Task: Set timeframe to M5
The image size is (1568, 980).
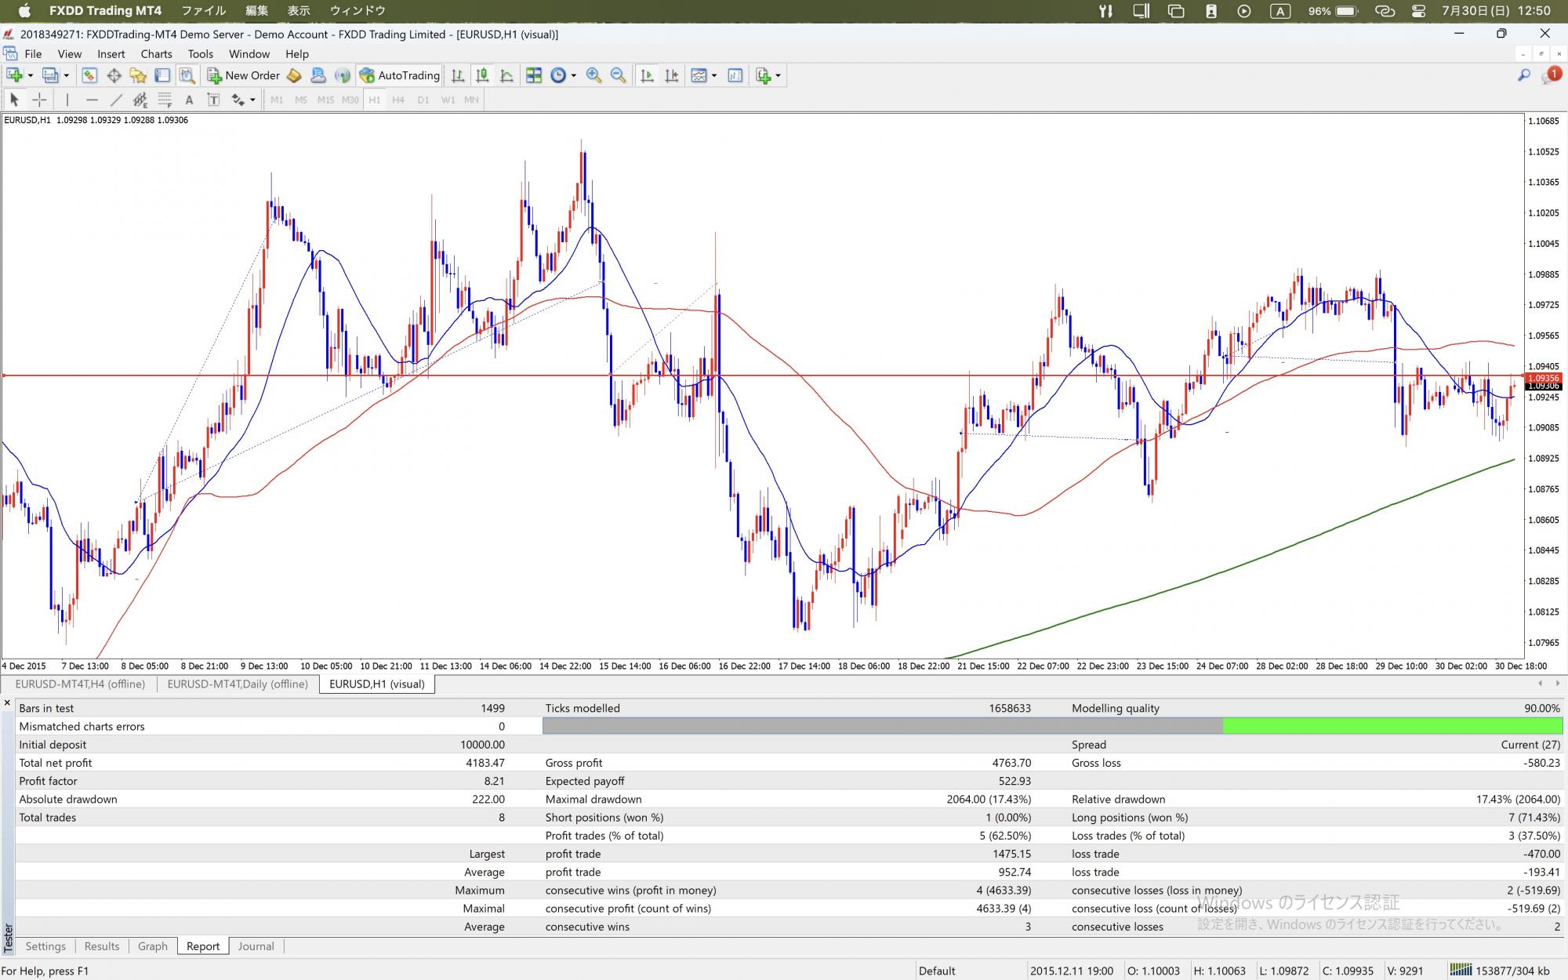Action: click(301, 100)
